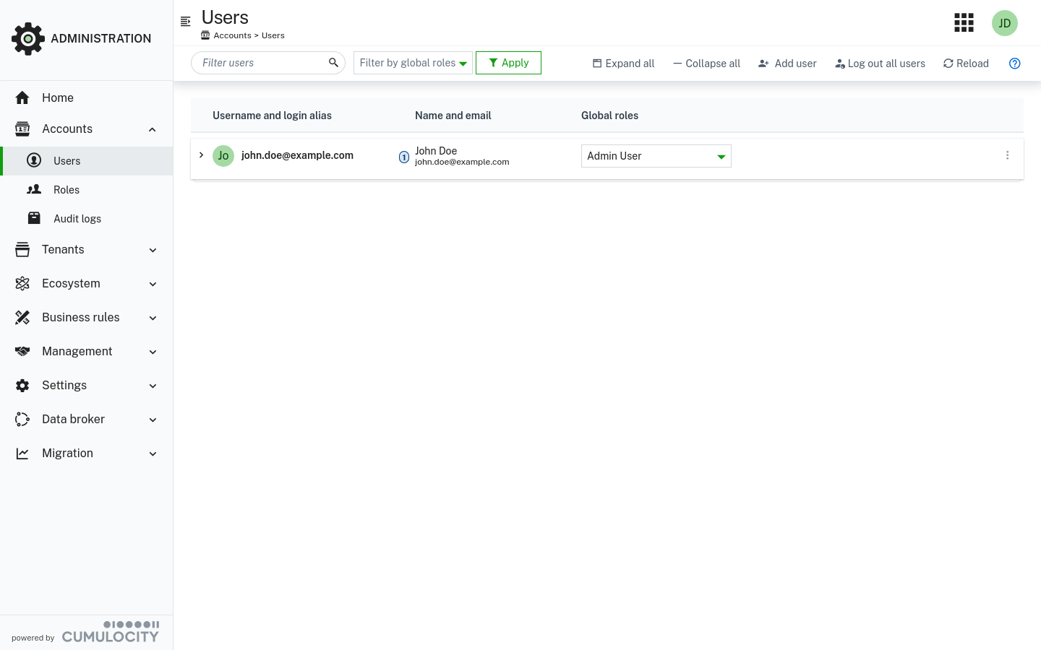This screenshot has height=650, width=1041.
Task: Click the Apply filter button
Action: pos(508,63)
